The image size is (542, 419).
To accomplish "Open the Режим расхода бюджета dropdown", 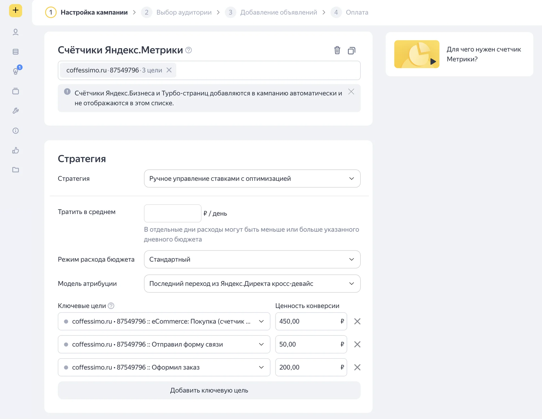I will click(x=252, y=259).
